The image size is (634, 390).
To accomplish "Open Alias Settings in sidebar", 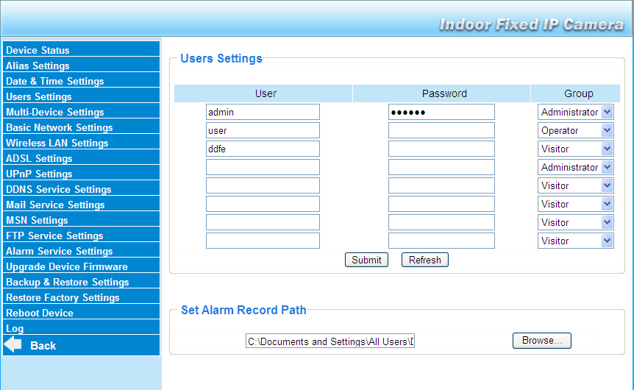I will (x=81, y=64).
